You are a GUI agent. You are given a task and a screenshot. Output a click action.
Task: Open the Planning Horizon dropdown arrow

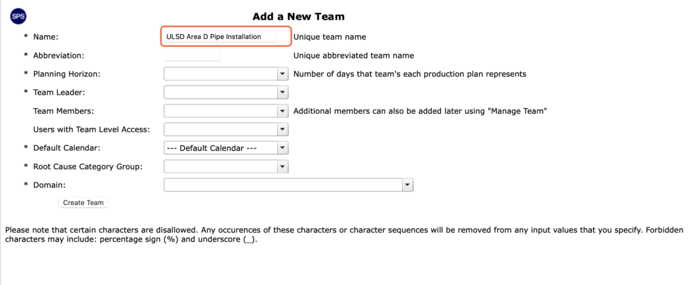pyautogui.click(x=283, y=74)
